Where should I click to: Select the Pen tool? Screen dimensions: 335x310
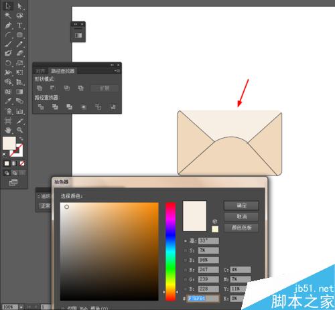pos(8,25)
